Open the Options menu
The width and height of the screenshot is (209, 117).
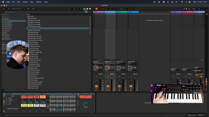click(39, 2)
